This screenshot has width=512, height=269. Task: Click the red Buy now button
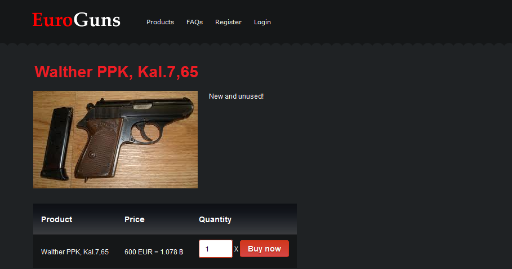point(264,249)
